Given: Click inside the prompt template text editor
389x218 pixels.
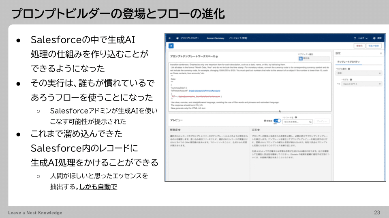Looking at the screenshot, I should pyautogui.click(x=250, y=86).
